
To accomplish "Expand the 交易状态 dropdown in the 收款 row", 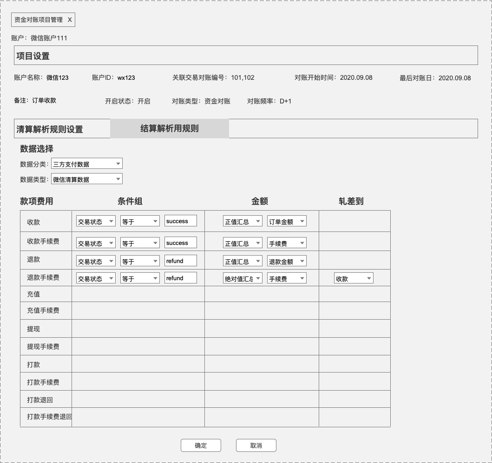I will tap(95, 221).
